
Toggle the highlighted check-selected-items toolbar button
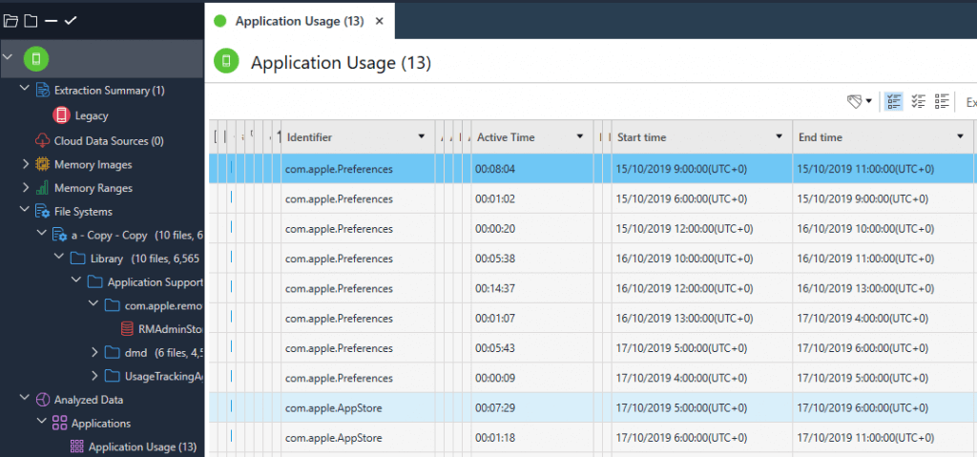[894, 102]
